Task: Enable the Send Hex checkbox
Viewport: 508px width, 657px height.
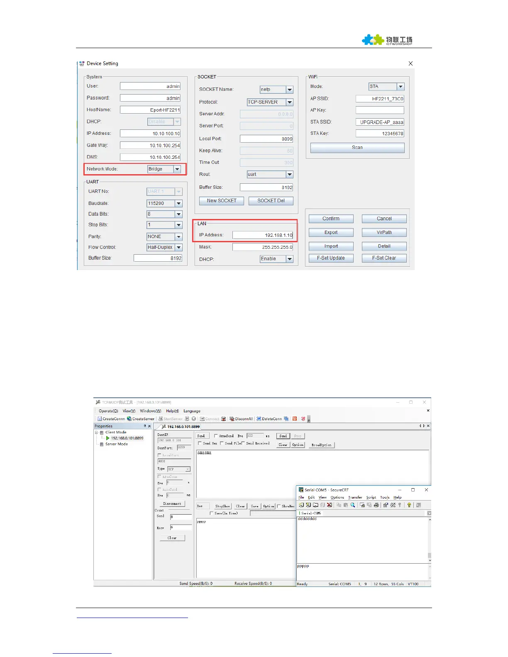Action: tap(200, 443)
